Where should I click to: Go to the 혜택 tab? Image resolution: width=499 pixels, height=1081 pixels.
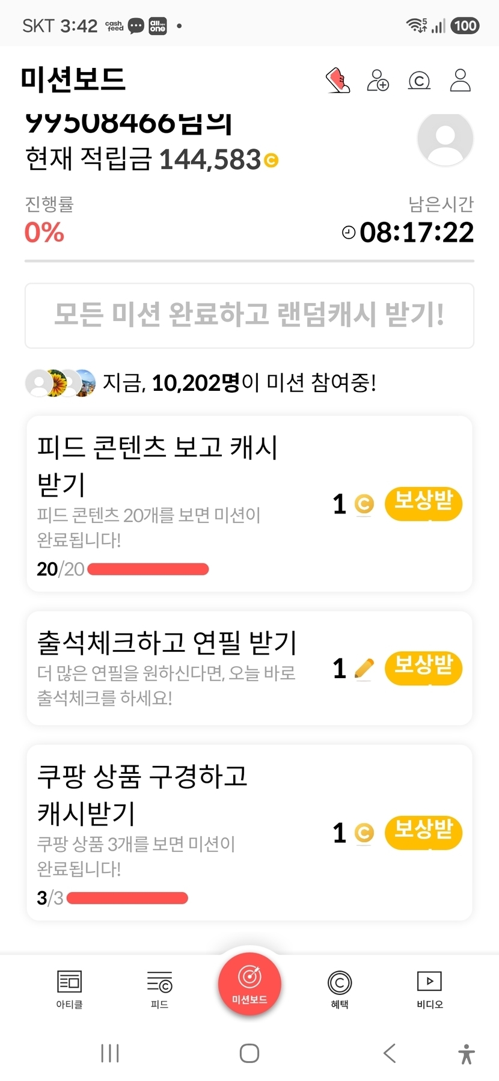point(340,990)
